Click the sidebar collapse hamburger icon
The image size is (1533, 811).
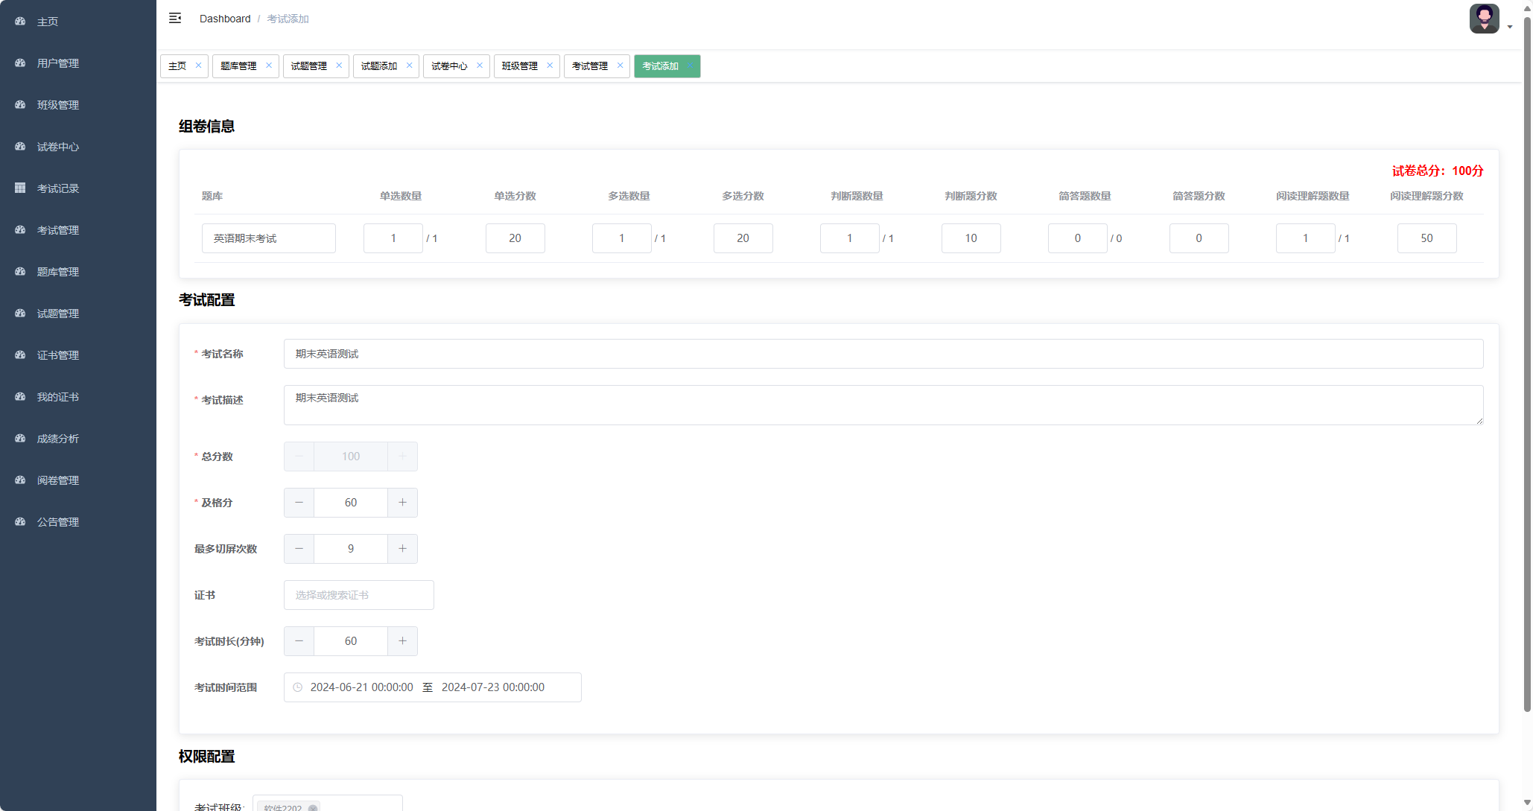pos(175,19)
